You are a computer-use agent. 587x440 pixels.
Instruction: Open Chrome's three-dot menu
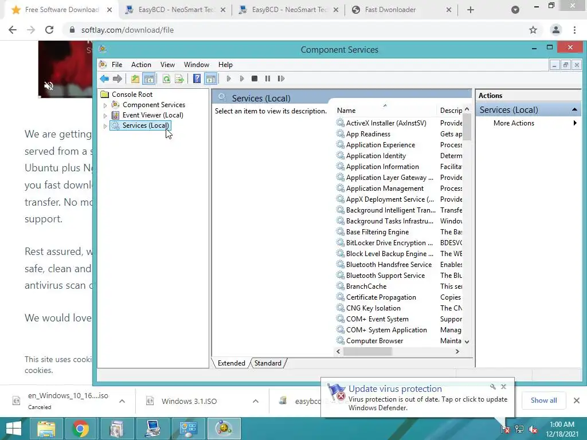[x=574, y=30]
